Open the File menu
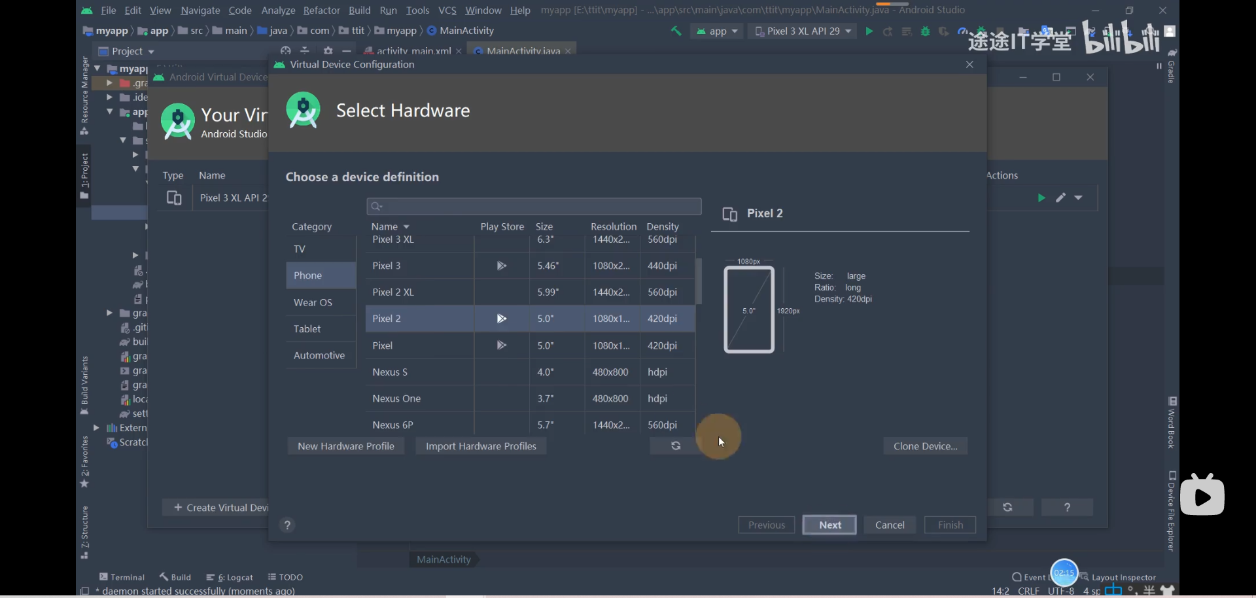1256x598 pixels. tap(109, 10)
